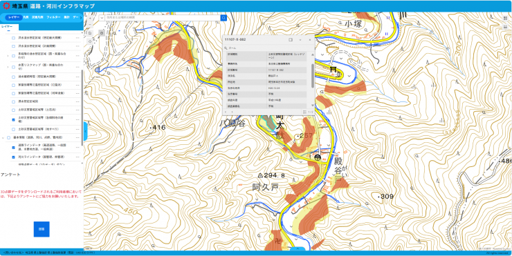Uncheck the 河川ラインデータ layer checkbox
The image size is (512, 256).
point(13,157)
